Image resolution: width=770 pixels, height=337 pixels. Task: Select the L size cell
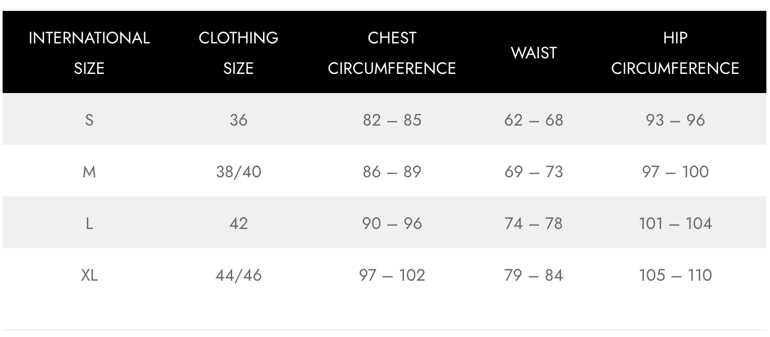(x=89, y=223)
